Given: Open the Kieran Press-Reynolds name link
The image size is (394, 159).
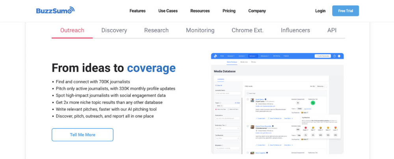Looking at the screenshot, I should (263, 126).
